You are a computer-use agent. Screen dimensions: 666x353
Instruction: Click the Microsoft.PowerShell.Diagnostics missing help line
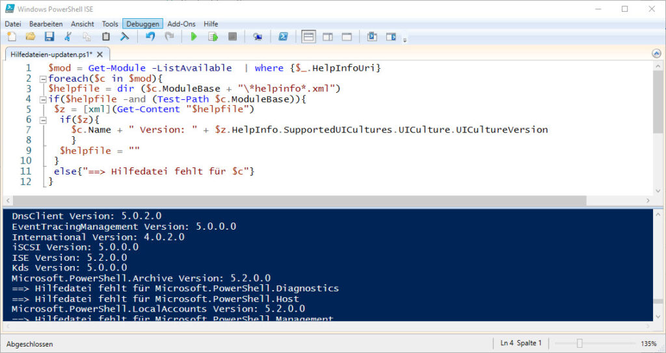(x=176, y=289)
